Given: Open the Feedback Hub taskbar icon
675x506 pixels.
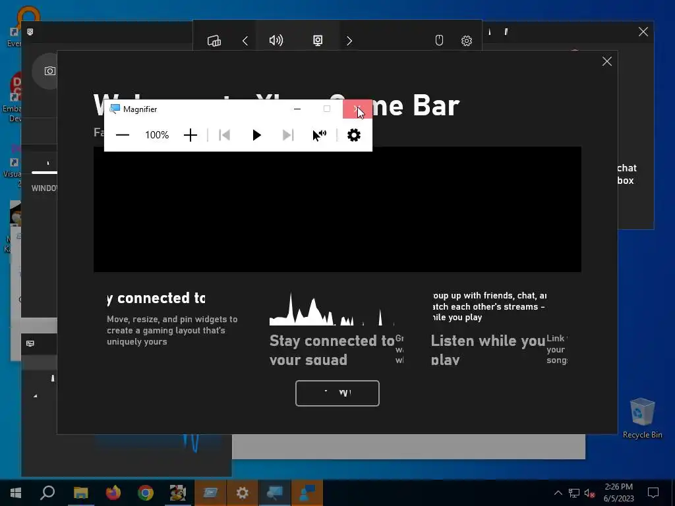Looking at the screenshot, I should point(307,493).
